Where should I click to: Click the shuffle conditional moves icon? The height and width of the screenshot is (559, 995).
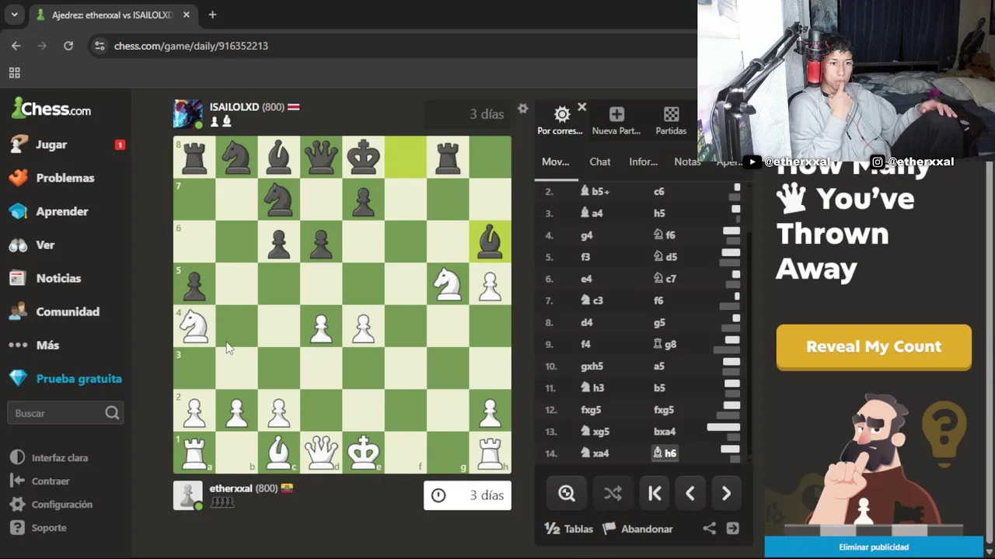(x=613, y=494)
